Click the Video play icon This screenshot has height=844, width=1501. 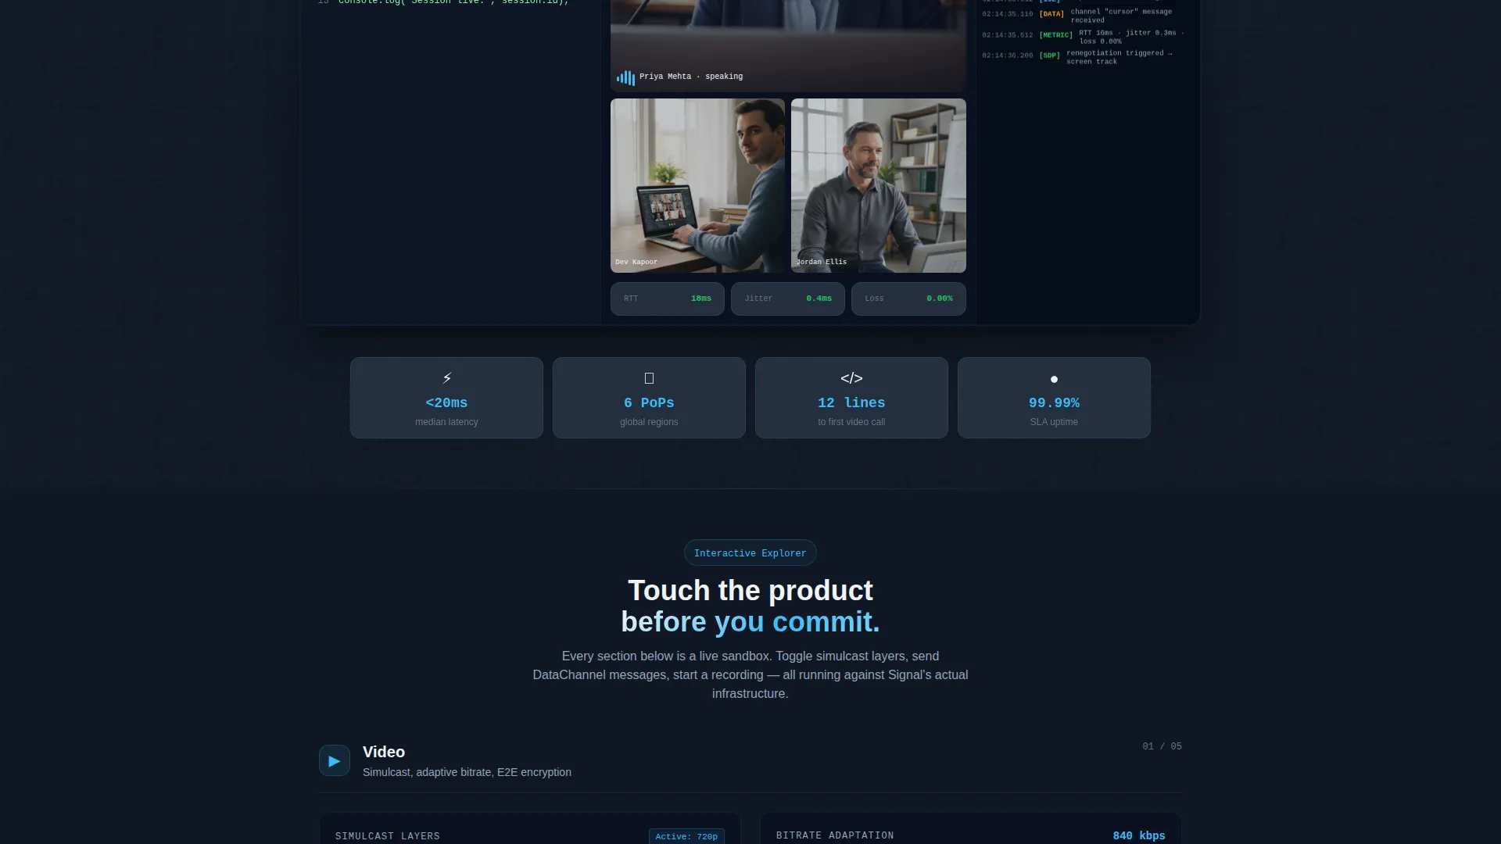335,760
